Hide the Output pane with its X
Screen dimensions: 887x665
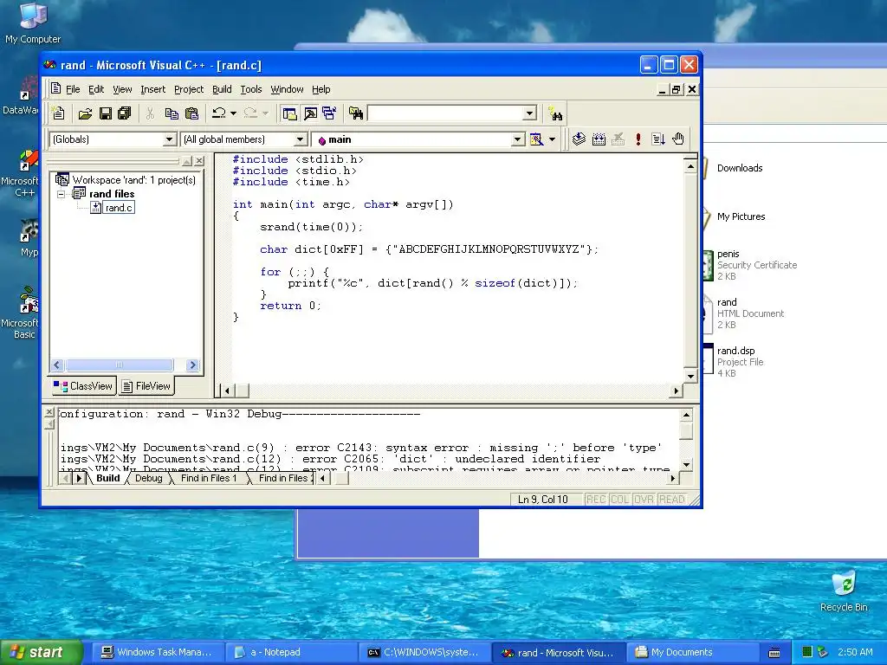point(49,412)
